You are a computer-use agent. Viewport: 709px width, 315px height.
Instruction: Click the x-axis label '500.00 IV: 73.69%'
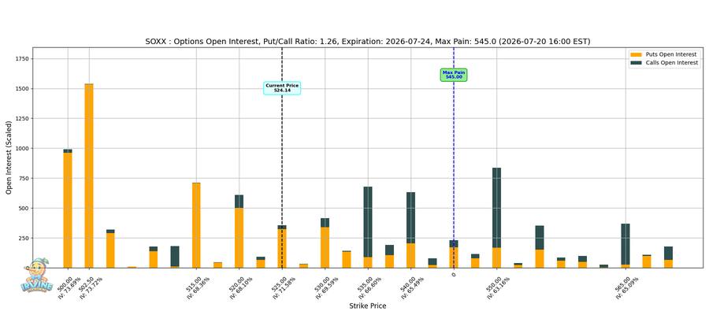69,287
